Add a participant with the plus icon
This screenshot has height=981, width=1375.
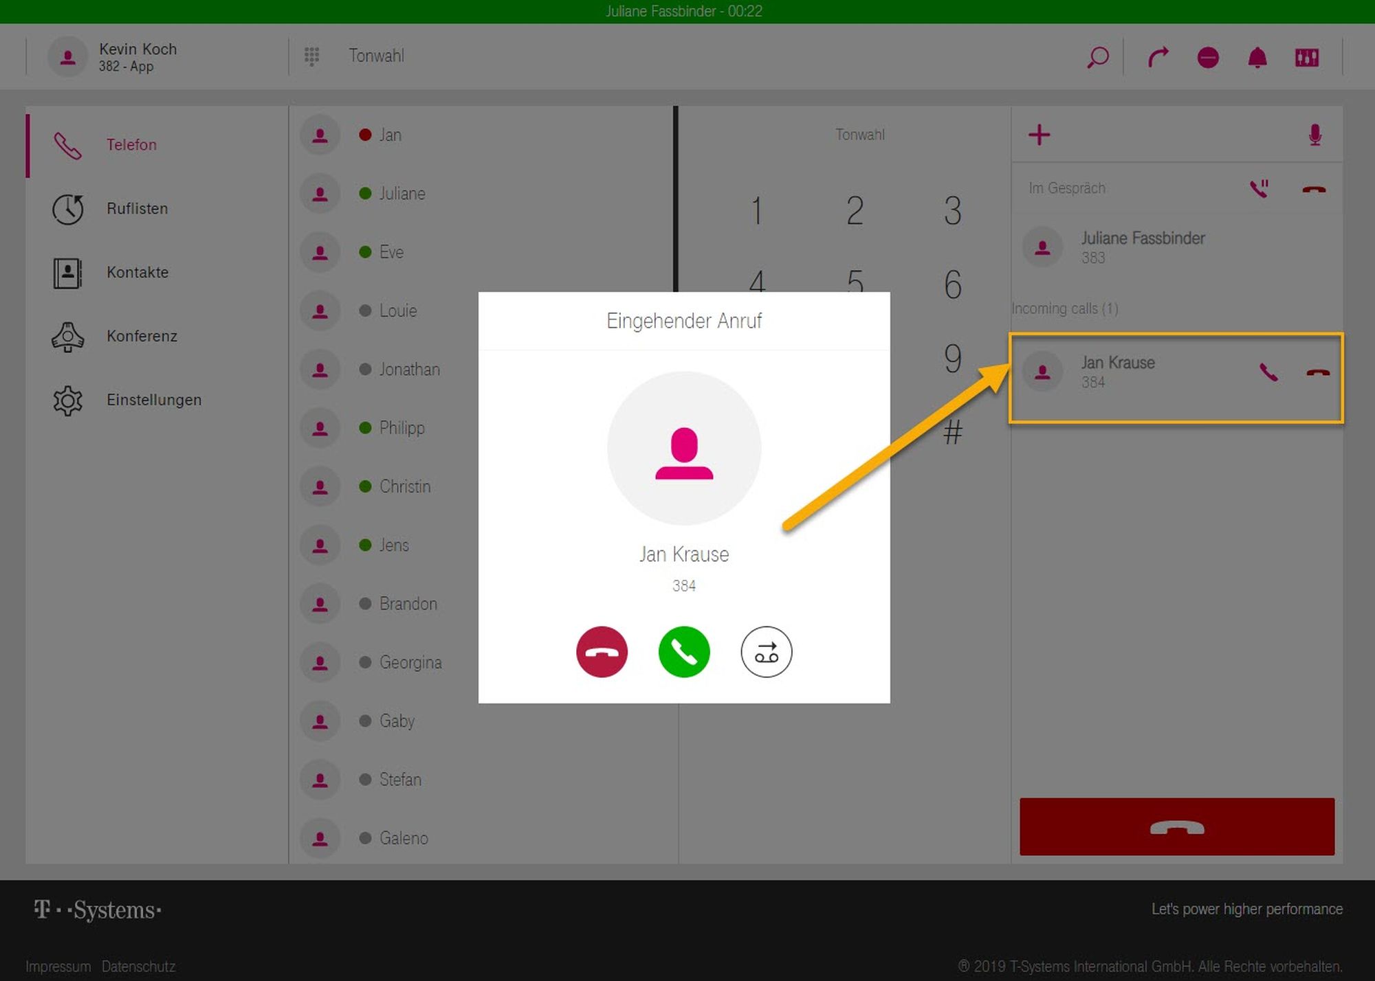point(1039,135)
